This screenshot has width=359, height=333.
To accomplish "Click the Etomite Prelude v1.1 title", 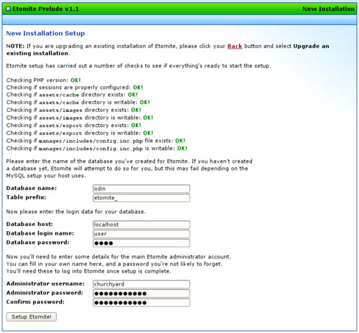I will 45,9.
